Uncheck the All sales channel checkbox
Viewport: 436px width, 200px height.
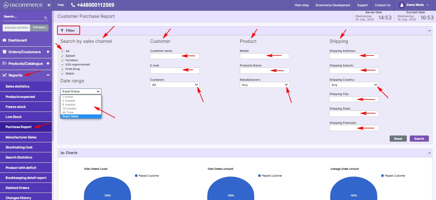tap(62, 51)
